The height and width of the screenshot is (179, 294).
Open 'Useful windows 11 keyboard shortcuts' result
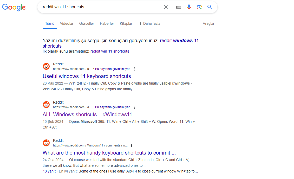point(87,76)
